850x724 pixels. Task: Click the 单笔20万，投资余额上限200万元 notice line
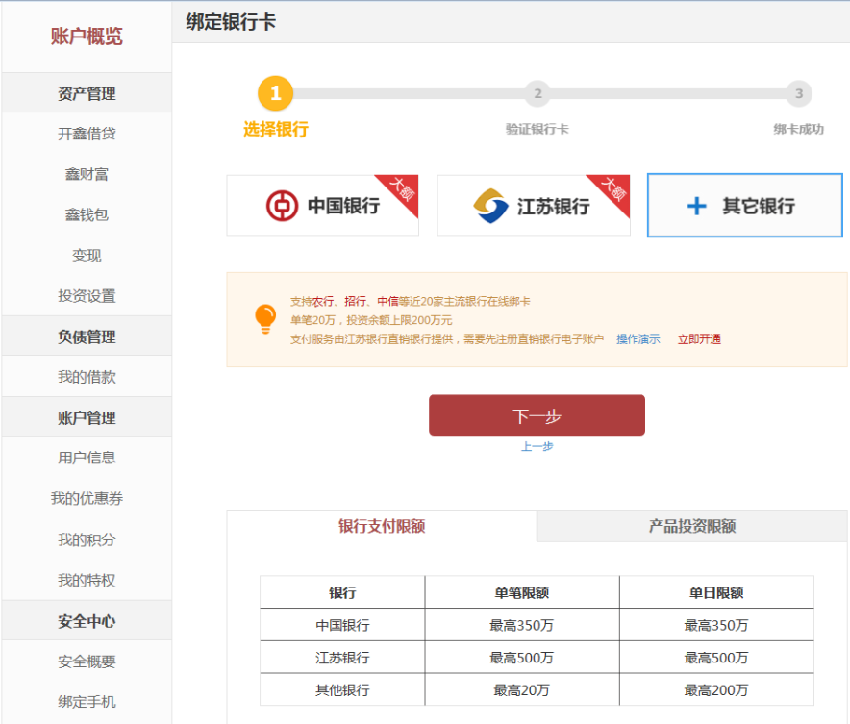(371, 320)
